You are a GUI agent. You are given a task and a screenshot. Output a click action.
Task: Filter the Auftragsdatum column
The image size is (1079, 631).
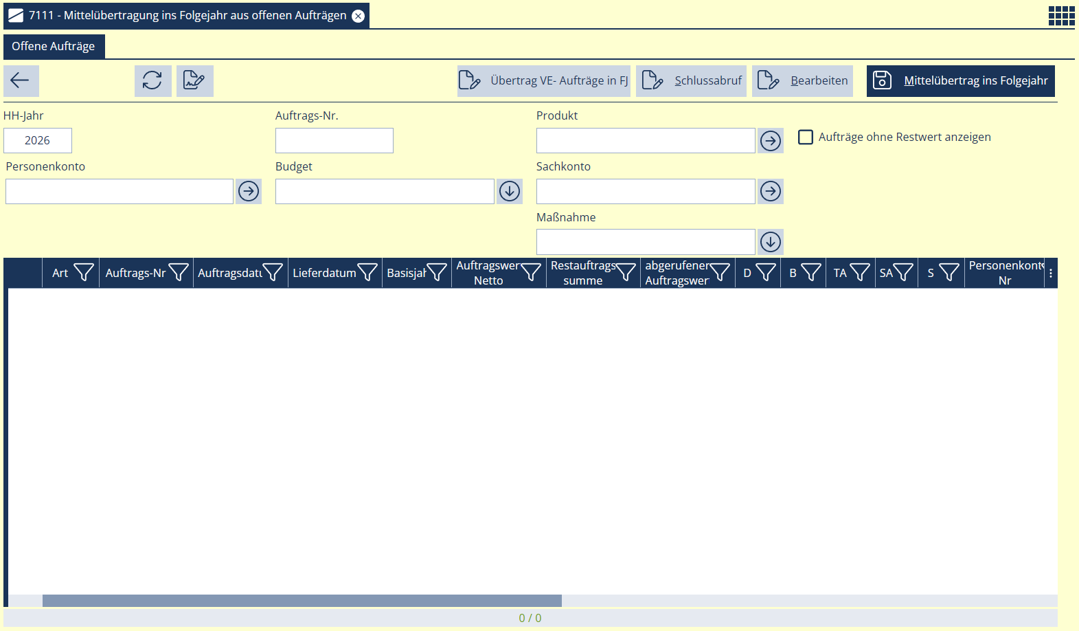tap(273, 273)
